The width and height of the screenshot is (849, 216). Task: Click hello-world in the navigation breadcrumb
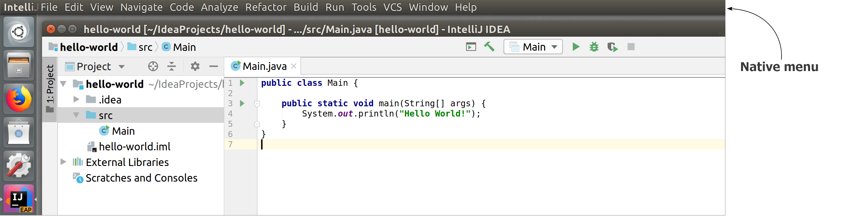point(83,47)
